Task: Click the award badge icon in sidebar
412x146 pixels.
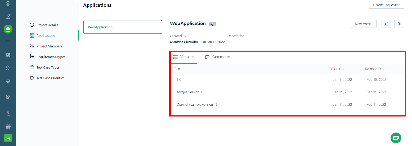Action: click(8, 97)
